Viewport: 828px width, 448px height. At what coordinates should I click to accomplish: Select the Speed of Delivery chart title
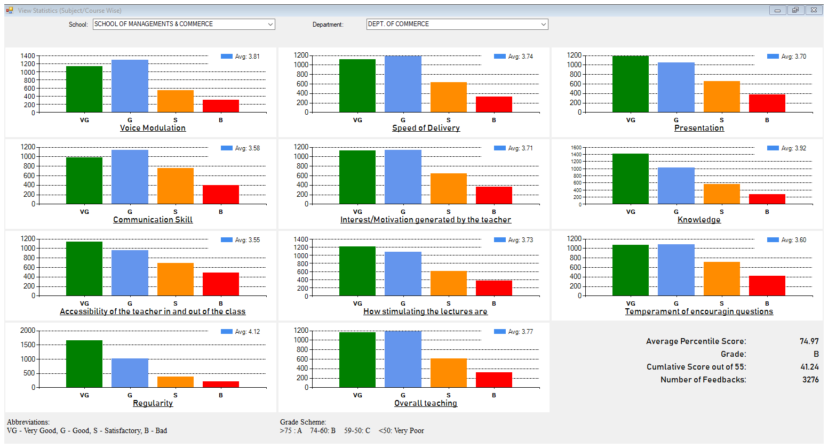click(x=426, y=128)
